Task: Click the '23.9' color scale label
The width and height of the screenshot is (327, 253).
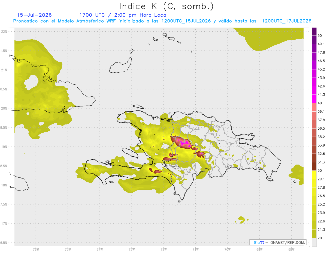Action: pos(321,213)
